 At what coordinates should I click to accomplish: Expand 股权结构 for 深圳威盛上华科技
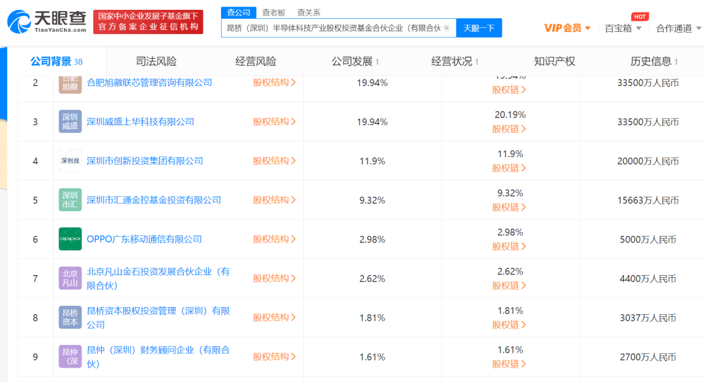click(x=274, y=122)
